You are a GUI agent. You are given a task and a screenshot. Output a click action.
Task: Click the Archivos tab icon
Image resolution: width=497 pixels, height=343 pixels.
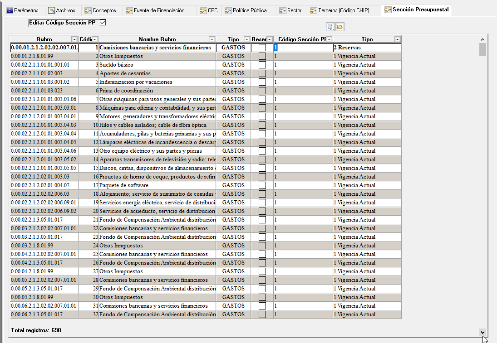click(52, 10)
